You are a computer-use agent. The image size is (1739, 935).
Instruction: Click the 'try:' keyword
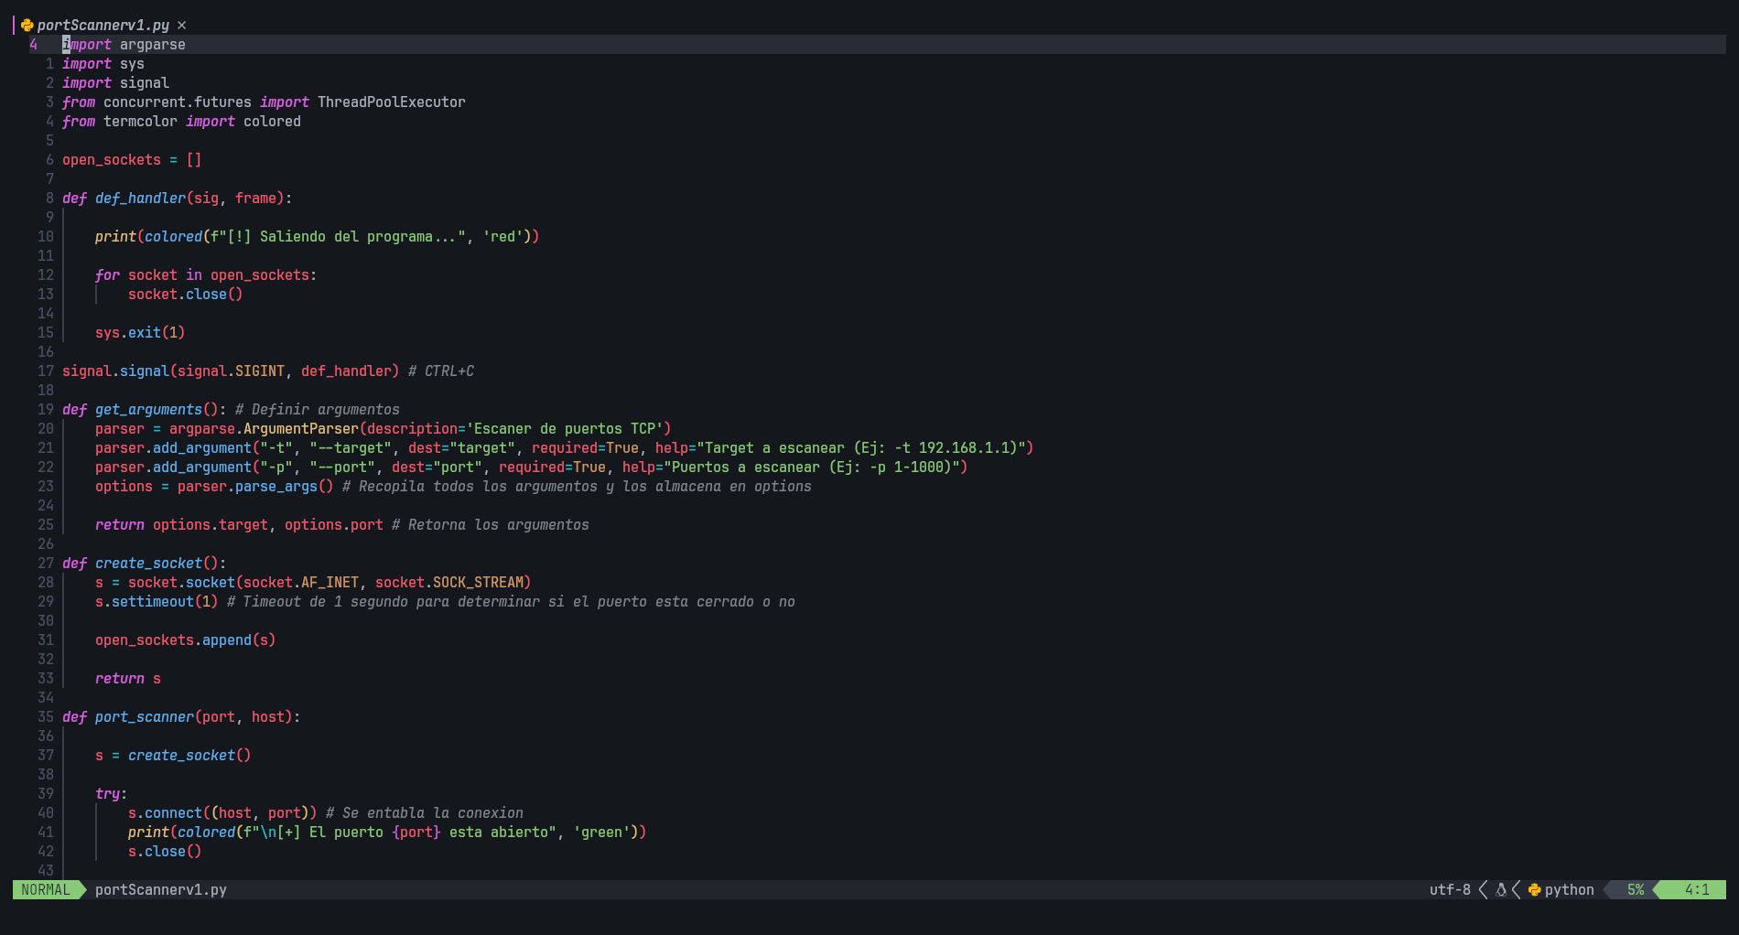(x=111, y=793)
